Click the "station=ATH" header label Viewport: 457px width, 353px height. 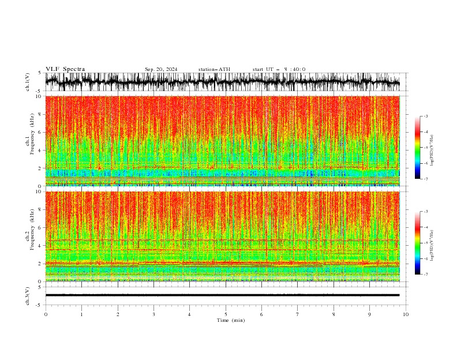pyautogui.click(x=214, y=69)
